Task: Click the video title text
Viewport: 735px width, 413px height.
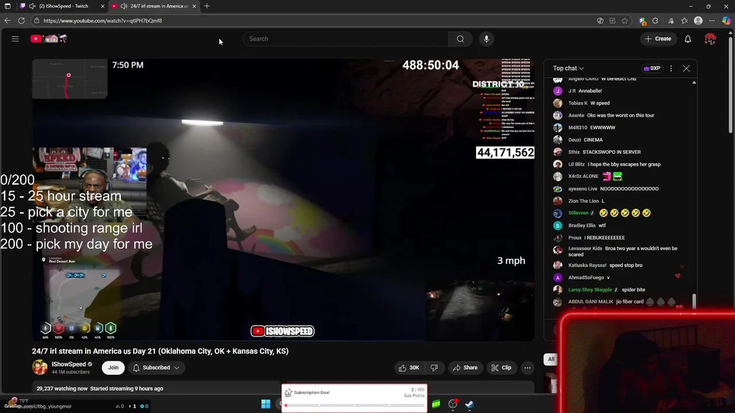Action: tap(160, 351)
